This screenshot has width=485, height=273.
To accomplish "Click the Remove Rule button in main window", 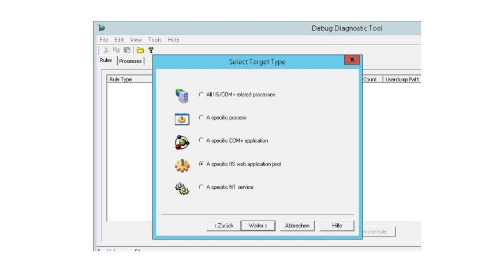I will [x=379, y=231].
